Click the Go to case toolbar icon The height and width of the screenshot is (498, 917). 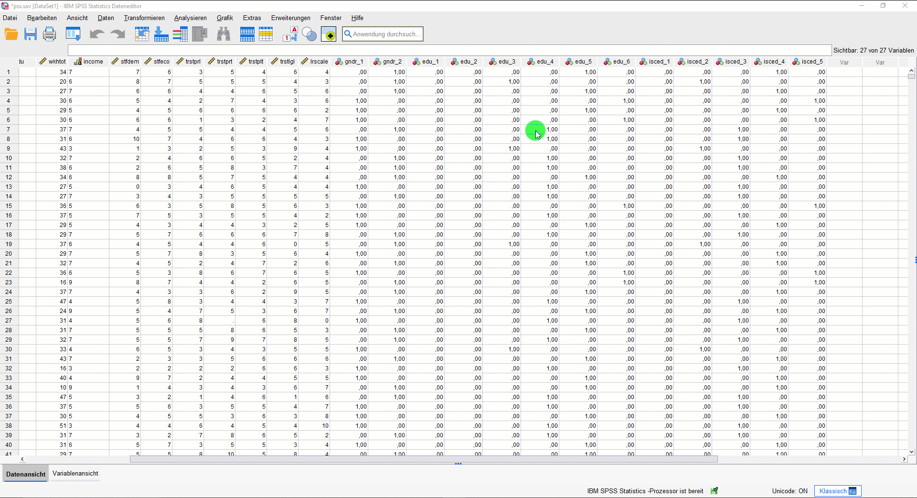tap(142, 34)
